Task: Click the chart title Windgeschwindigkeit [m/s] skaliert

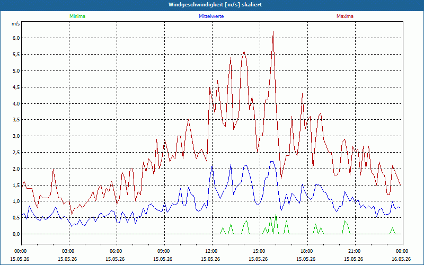Action: (215, 5)
